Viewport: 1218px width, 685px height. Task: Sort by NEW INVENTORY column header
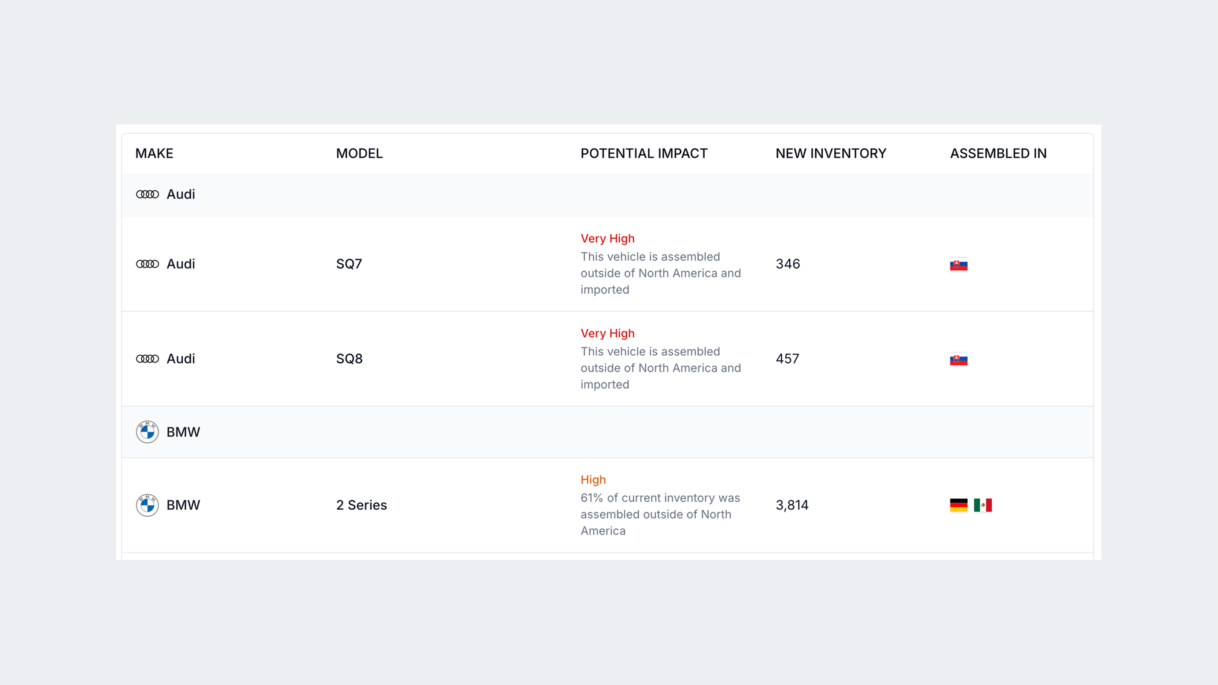pos(831,153)
